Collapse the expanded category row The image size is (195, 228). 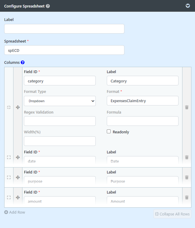[x=9, y=107]
